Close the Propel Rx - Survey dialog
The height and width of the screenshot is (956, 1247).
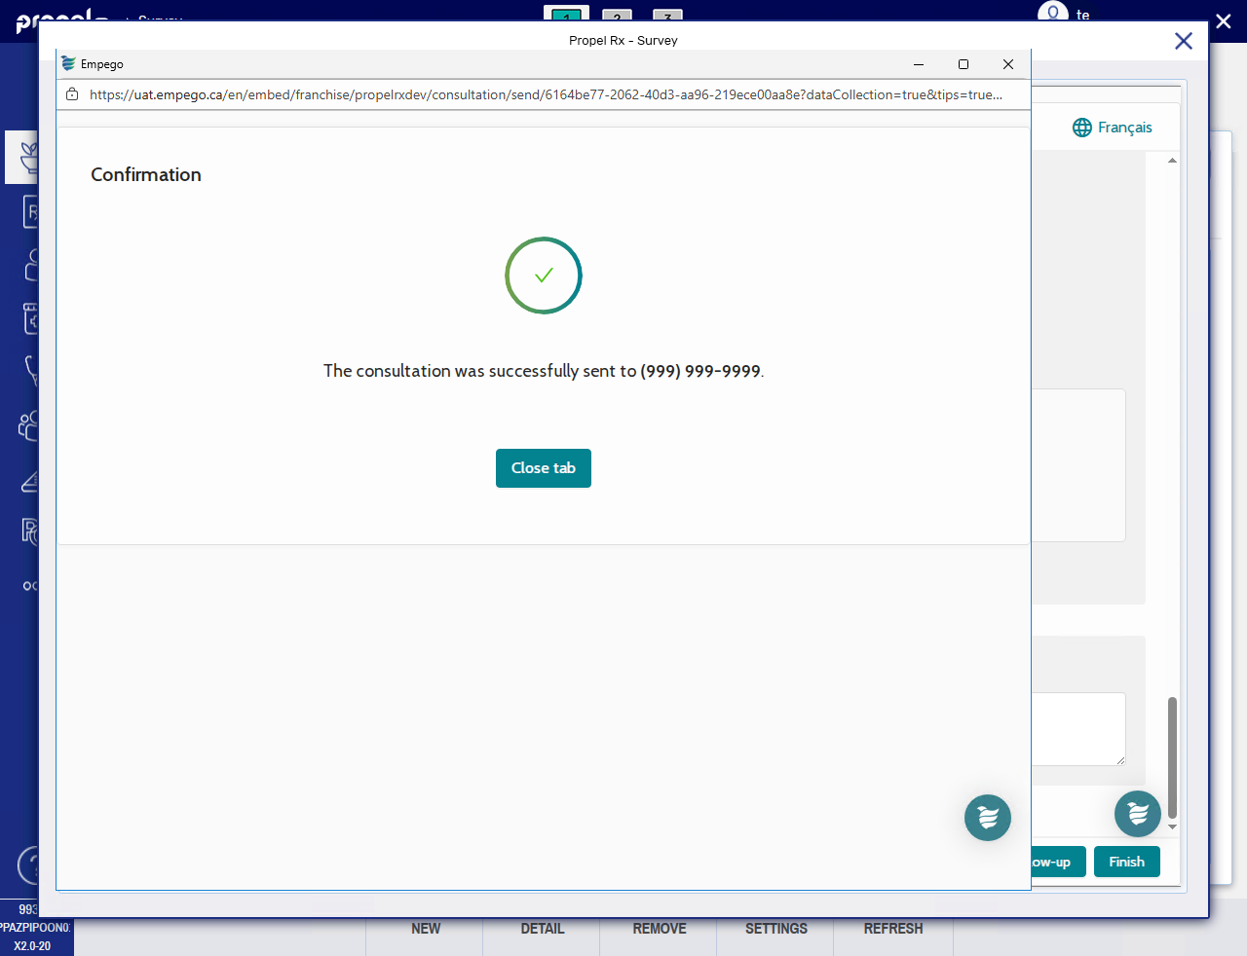1183,41
